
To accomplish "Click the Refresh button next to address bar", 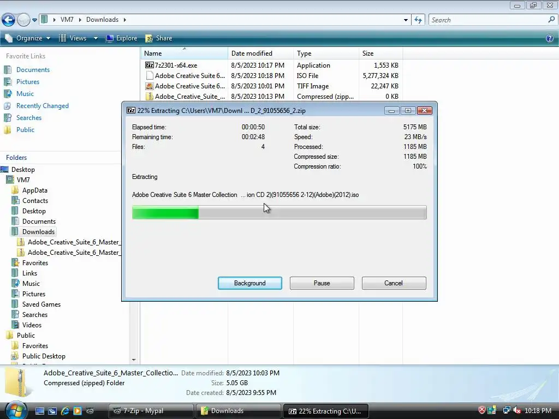I will (x=418, y=20).
